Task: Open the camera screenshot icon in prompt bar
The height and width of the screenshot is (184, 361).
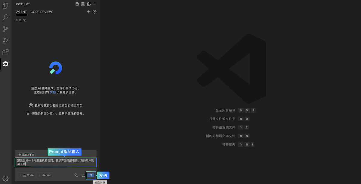Action: (83, 175)
